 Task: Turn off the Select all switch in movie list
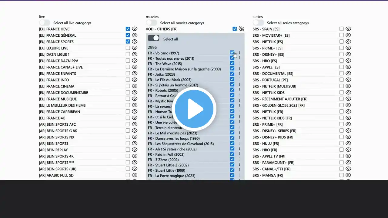click(154, 38)
